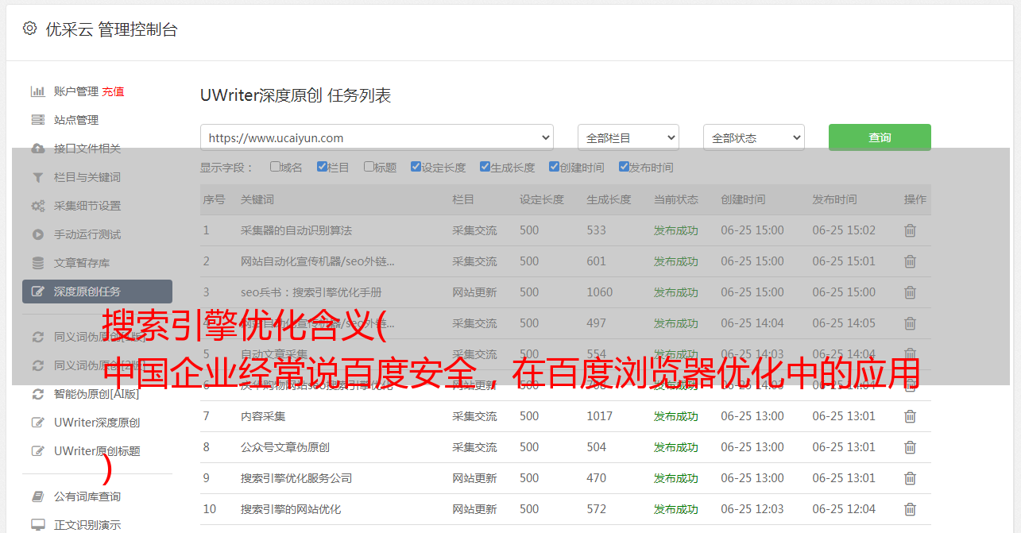1021x533 pixels.
Task: Click the refresh icon for 智能伪原创[AI版]
Action: (x=37, y=394)
